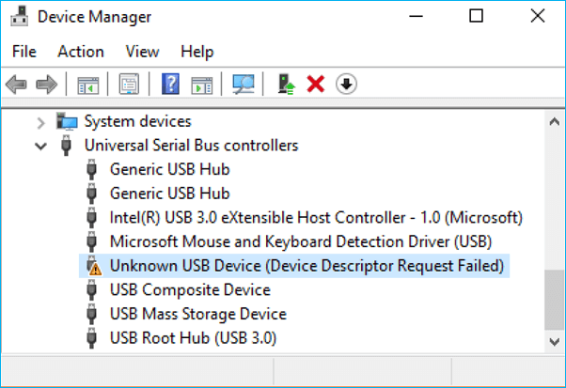Select USB Root Hub (USB 3.0)
Screen dimensions: 566x388
coord(193,337)
